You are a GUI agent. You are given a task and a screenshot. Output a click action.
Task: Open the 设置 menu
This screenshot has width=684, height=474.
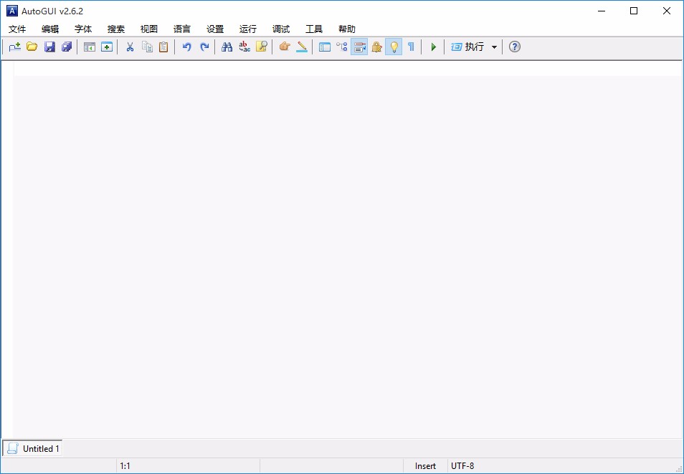pos(215,29)
